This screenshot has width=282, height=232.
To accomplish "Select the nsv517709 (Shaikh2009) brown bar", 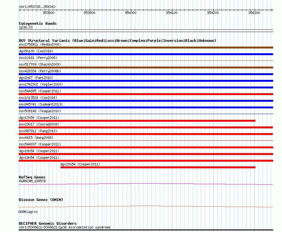I will (x=146, y=68).
